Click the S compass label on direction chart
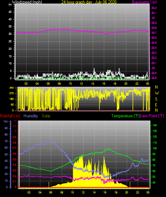 (156, 99)
